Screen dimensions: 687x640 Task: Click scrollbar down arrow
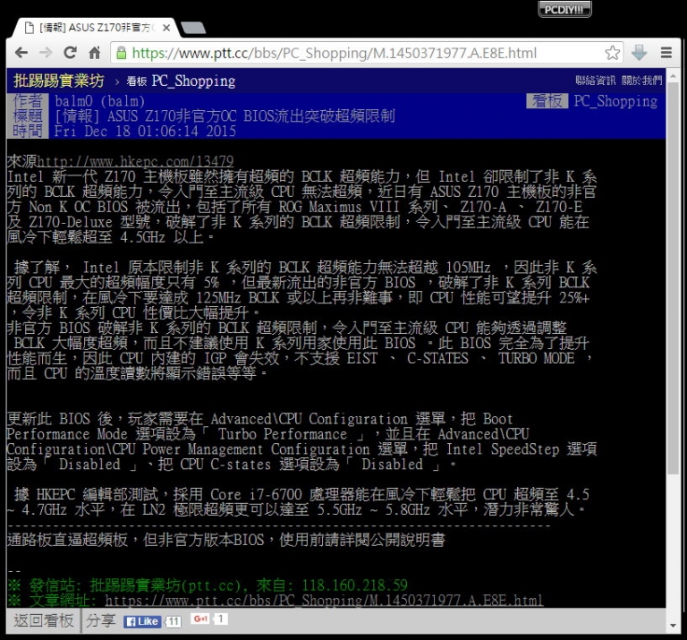tap(673, 626)
